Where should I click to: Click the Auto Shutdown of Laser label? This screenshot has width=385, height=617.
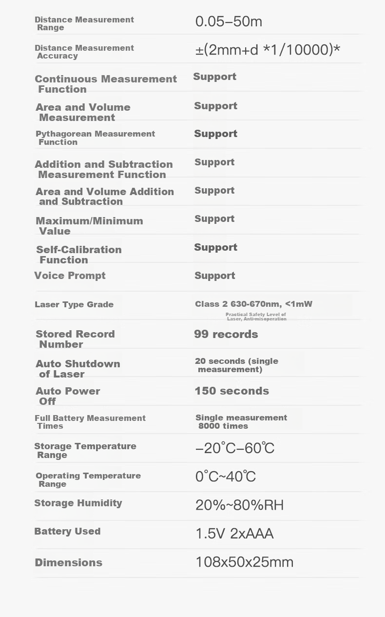pyautogui.click(x=78, y=369)
